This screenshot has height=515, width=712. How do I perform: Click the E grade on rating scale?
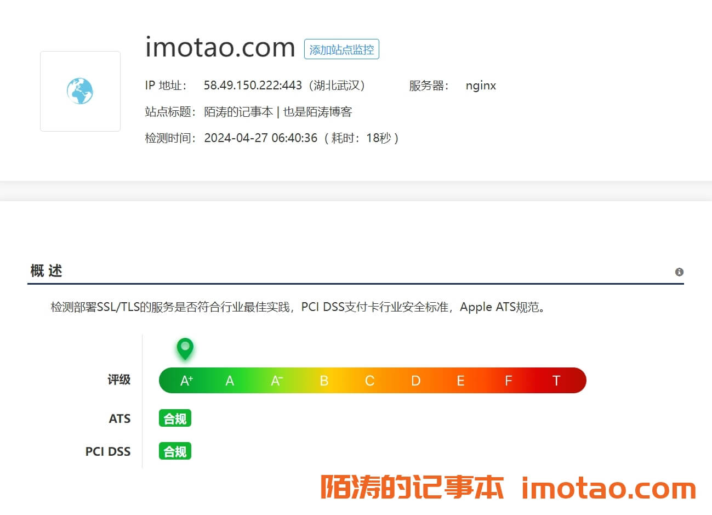460,381
